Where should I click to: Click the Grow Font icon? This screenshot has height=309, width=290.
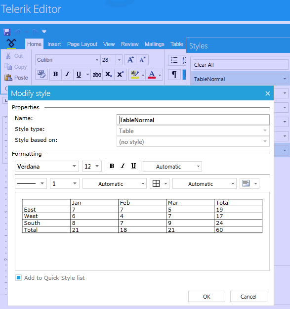coord(130,60)
